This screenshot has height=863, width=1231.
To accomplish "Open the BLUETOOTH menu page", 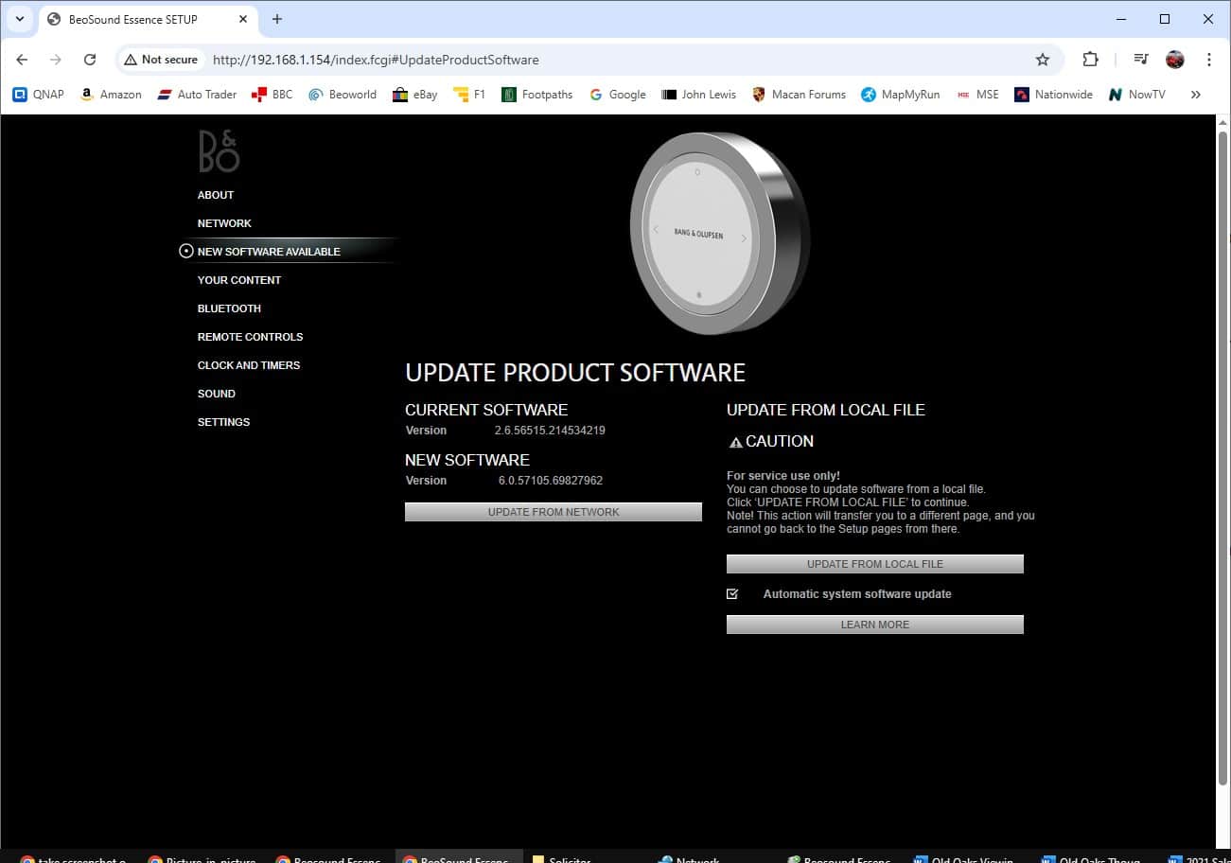I will coord(229,308).
